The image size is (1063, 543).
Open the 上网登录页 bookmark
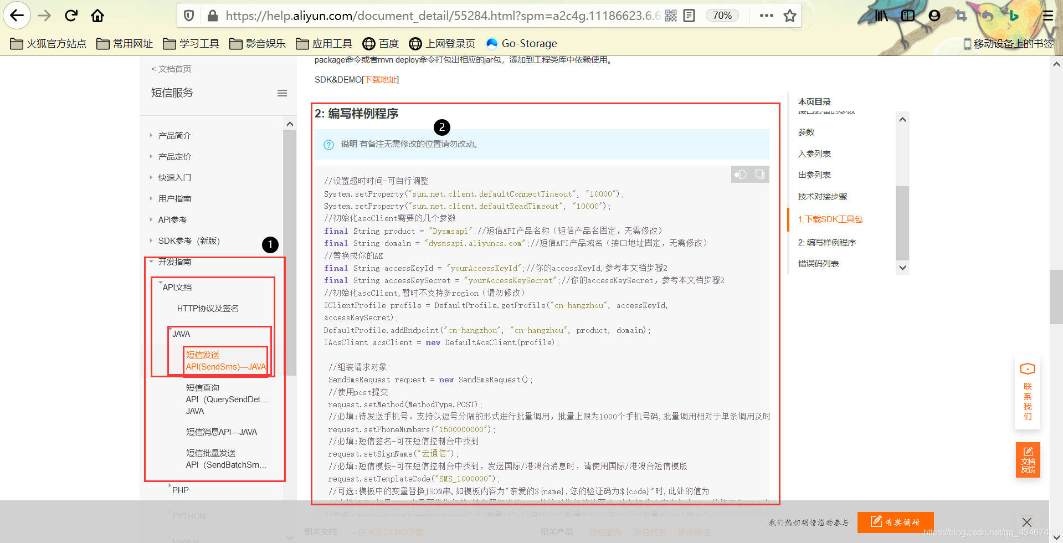442,43
